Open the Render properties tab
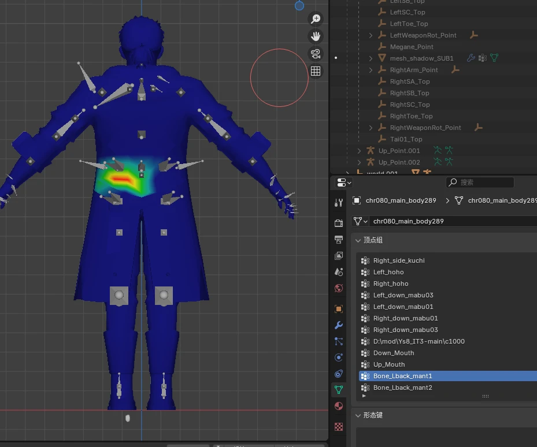 [x=339, y=223]
